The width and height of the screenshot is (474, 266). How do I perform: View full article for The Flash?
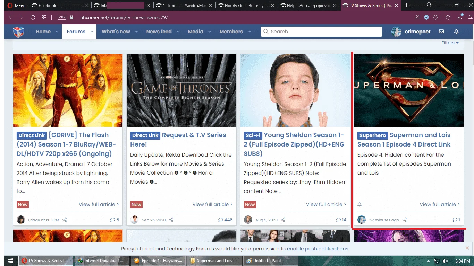[99, 204]
